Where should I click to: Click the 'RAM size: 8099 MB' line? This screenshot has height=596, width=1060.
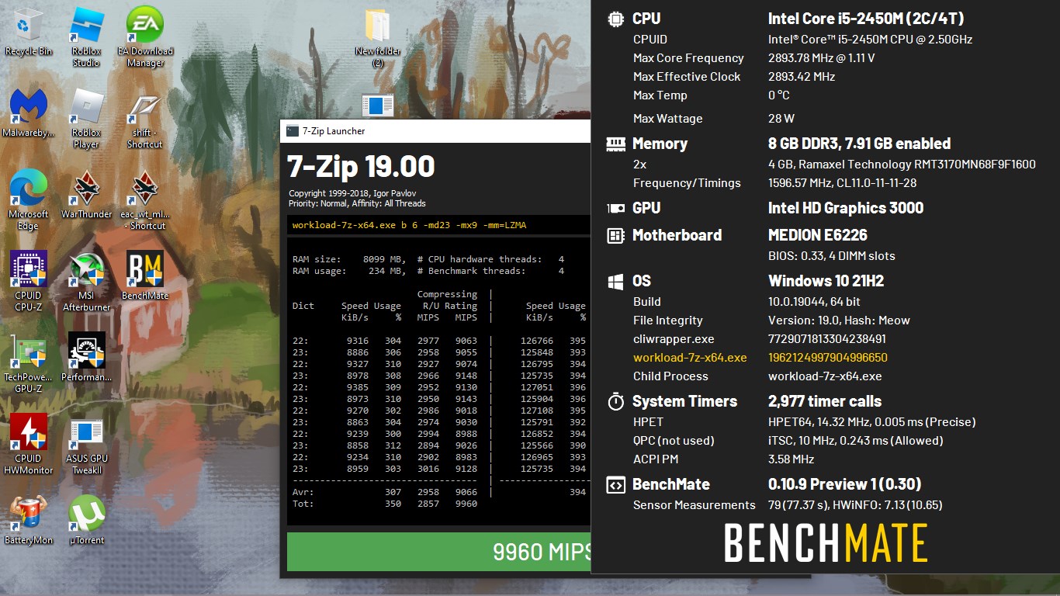[x=349, y=259]
